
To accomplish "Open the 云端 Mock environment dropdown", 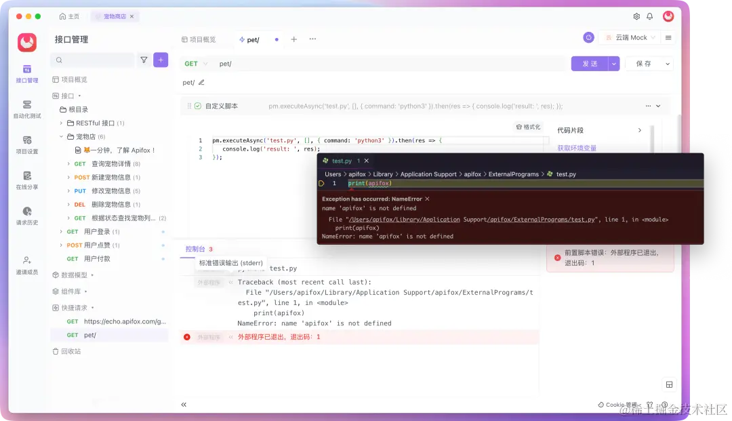I will click(x=630, y=37).
